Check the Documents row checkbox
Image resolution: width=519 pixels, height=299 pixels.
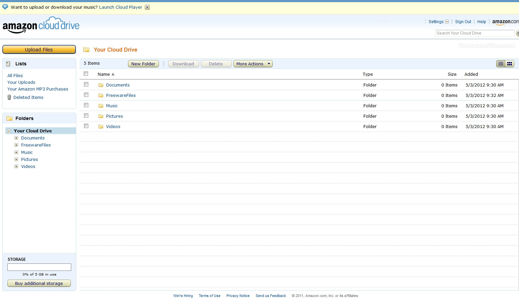click(86, 84)
